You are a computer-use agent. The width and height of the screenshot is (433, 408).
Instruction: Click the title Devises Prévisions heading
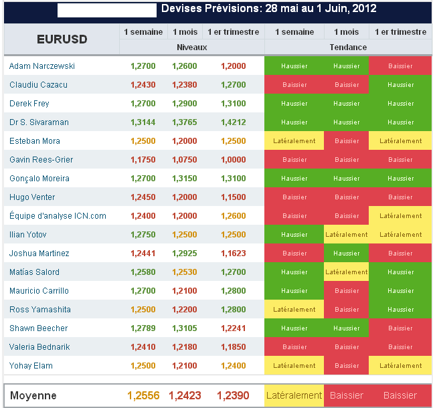pyautogui.click(x=268, y=8)
